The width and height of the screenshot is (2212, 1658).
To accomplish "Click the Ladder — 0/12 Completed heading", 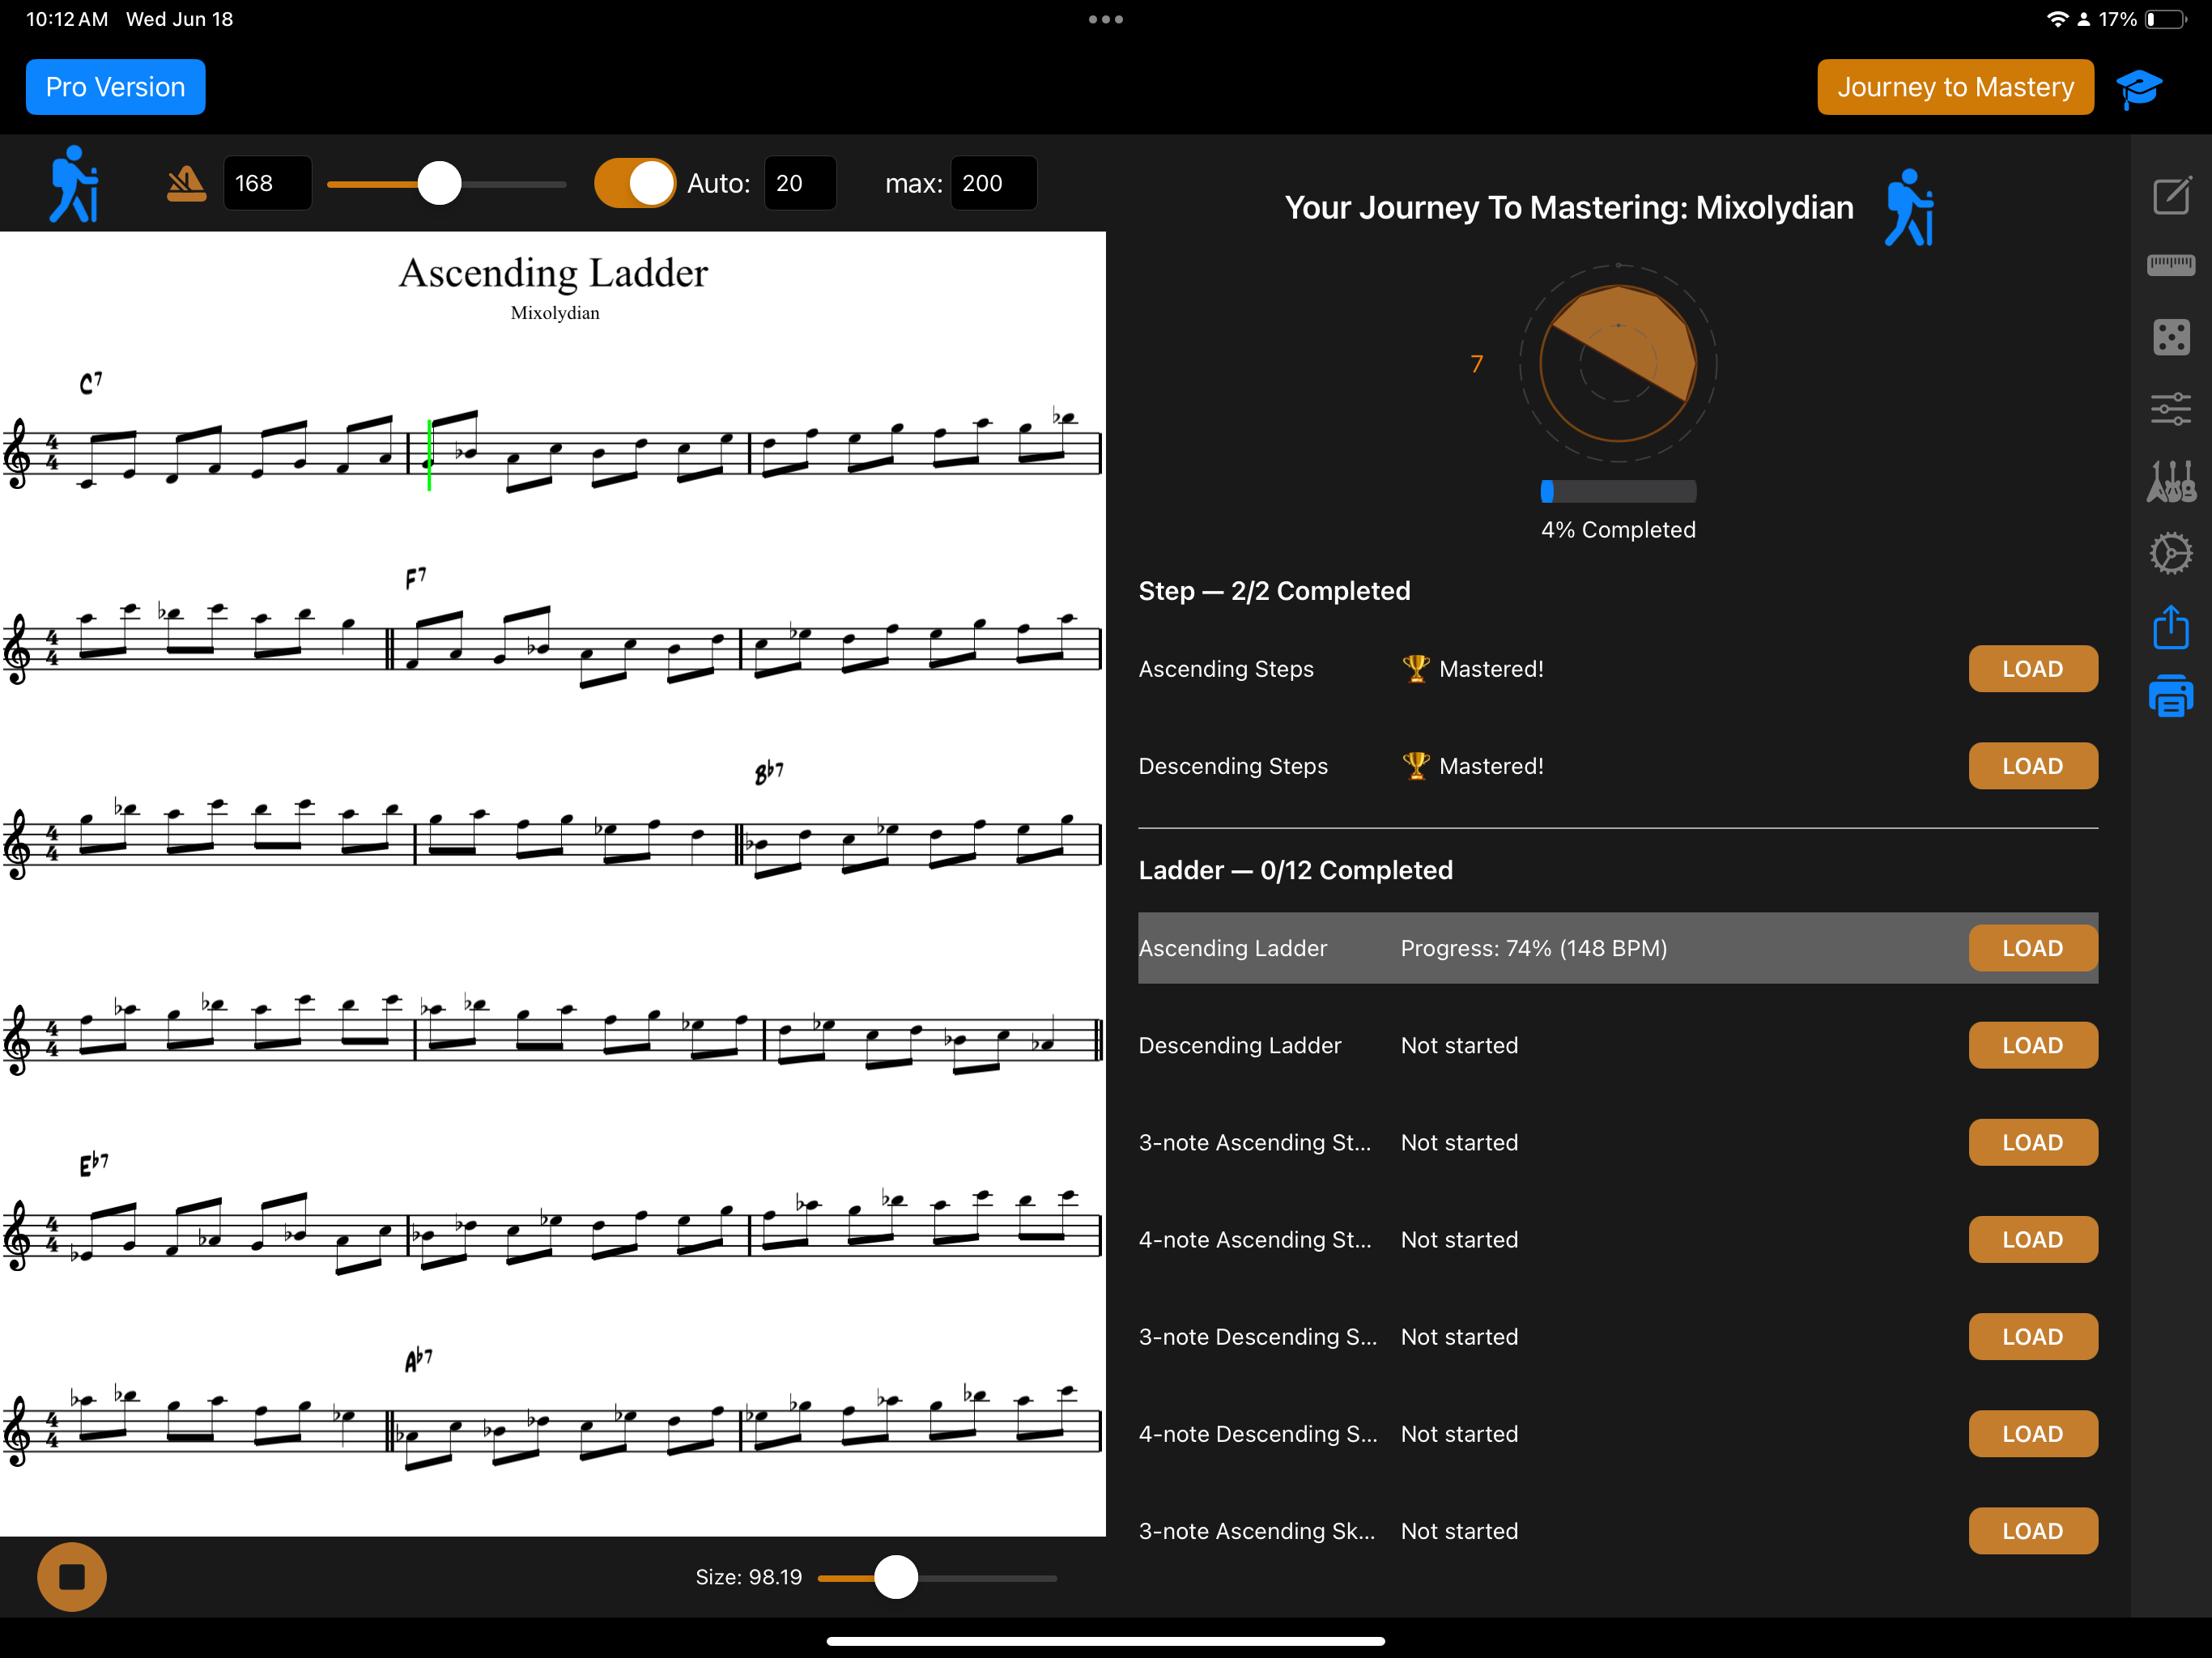I will (1295, 870).
